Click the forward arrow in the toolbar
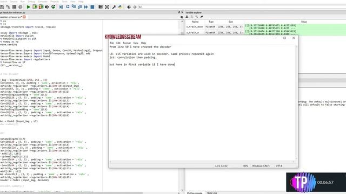Screen dimensions: 346x194 [x=135, y=7]
